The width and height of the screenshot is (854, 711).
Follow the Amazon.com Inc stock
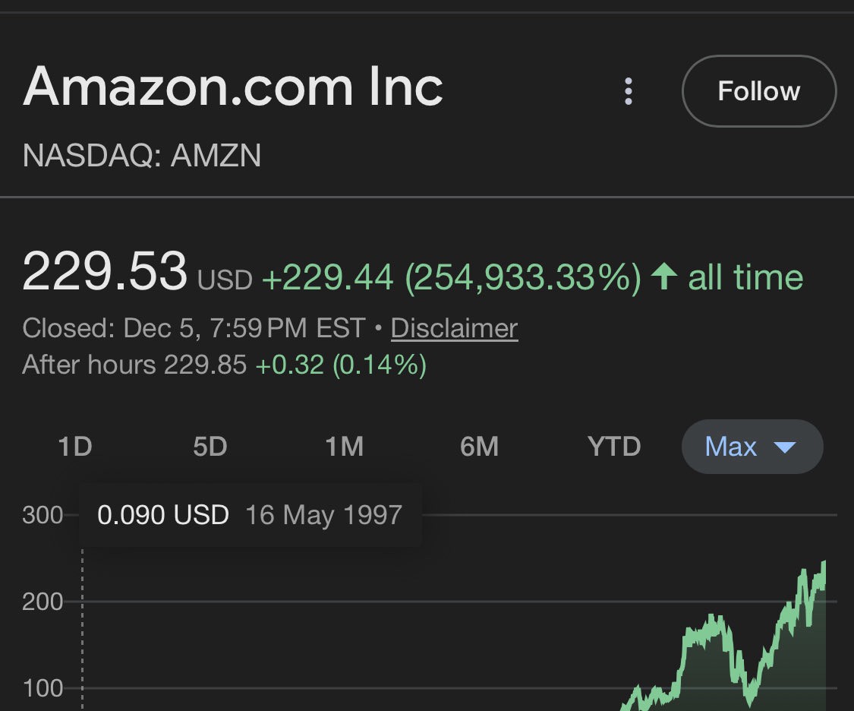[x=758, y=91]
